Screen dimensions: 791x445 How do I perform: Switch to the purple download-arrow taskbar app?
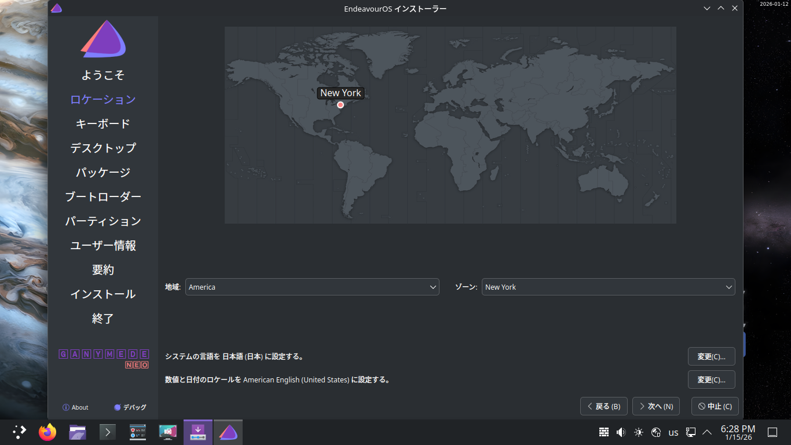pos(198,432)
